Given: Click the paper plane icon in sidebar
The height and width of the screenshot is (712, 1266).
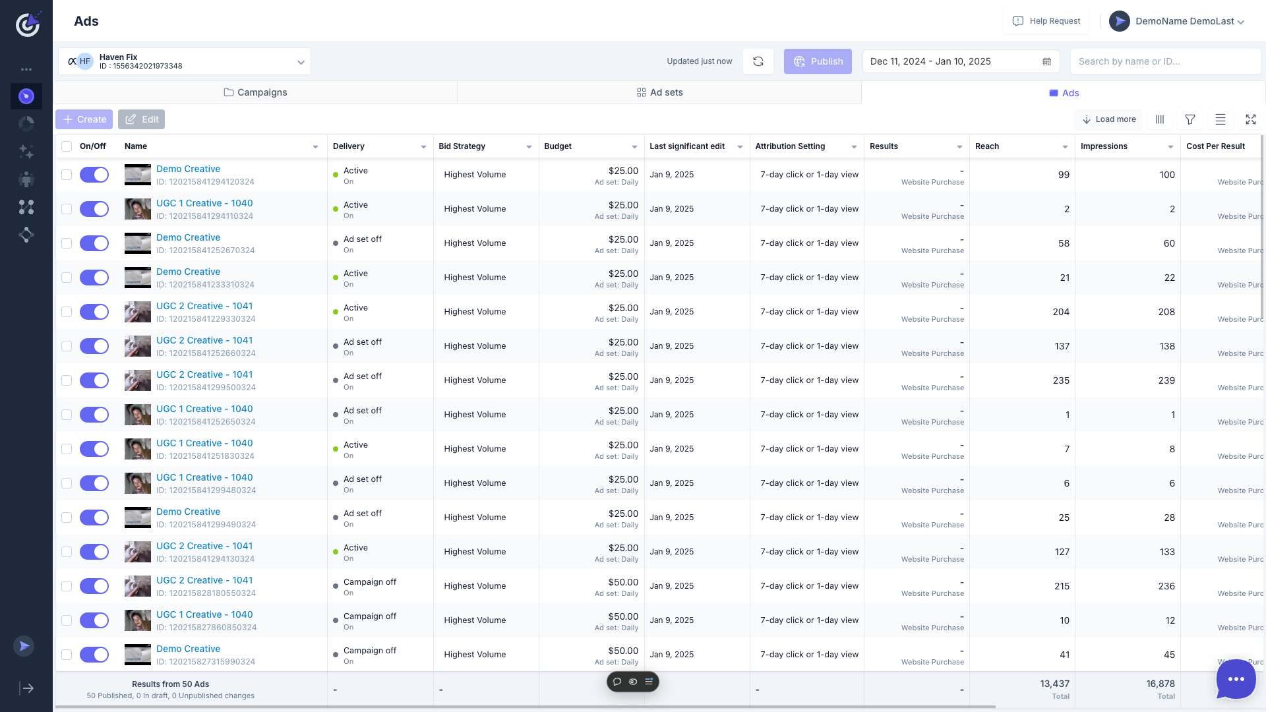Looking at the screenshot, I should (x=24, y=646).
